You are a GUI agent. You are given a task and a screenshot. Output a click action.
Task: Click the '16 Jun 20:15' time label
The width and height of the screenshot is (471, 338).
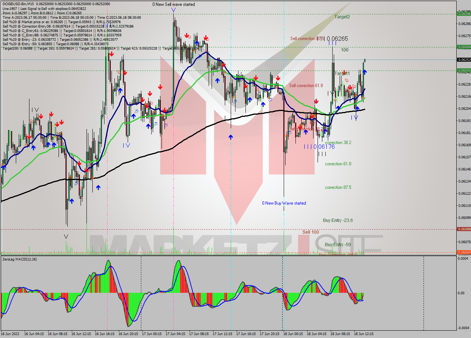128,334
